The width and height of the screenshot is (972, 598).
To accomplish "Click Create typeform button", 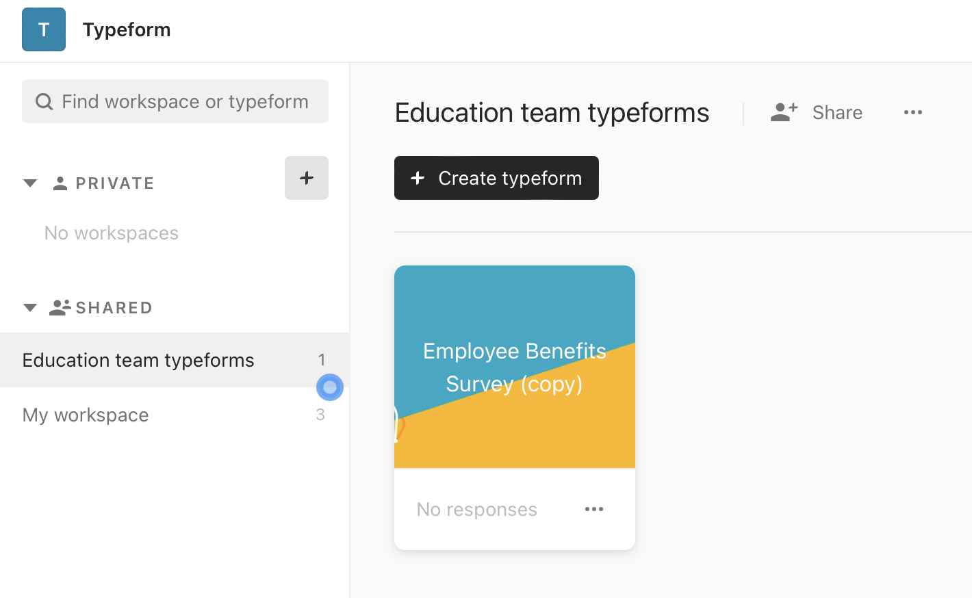I will pyautogui.click(x=496, y=178).
